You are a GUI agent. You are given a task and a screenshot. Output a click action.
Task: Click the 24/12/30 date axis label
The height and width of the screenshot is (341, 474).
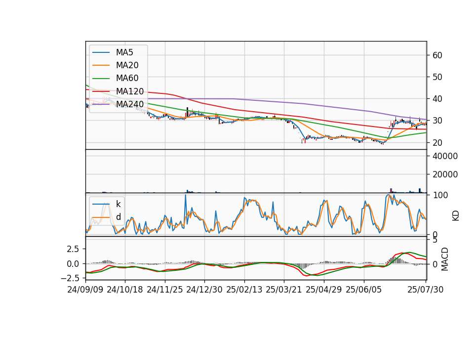point(204,290)
